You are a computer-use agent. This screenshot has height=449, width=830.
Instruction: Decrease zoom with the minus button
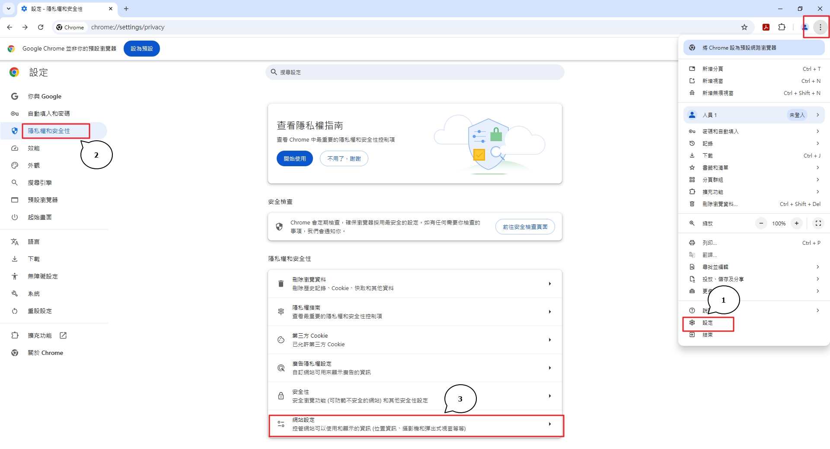pos(761,223)
